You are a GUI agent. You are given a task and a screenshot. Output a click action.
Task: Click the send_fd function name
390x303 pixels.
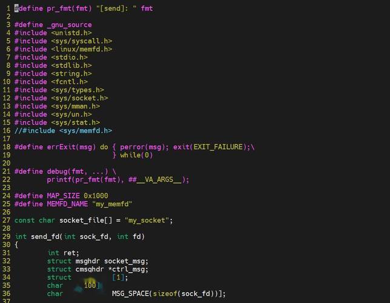45,237
